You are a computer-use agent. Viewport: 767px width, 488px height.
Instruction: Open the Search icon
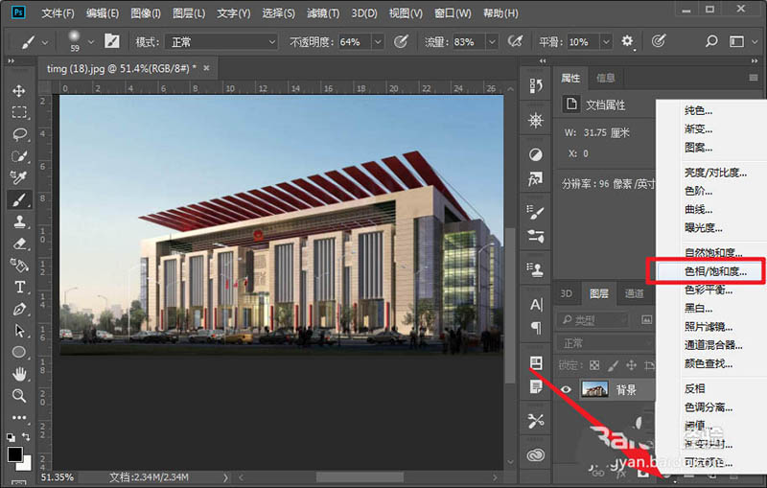coord(711,41)
